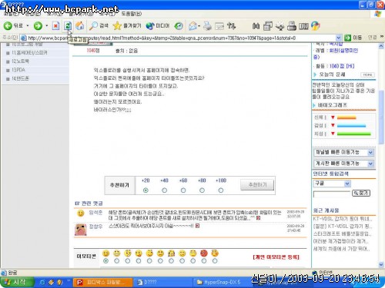This screenshot has height=288, width=385.
Task: Open recent post '스타크래프트 배틀넷...'
Action: pyautogui.click(x=342, y=233)
